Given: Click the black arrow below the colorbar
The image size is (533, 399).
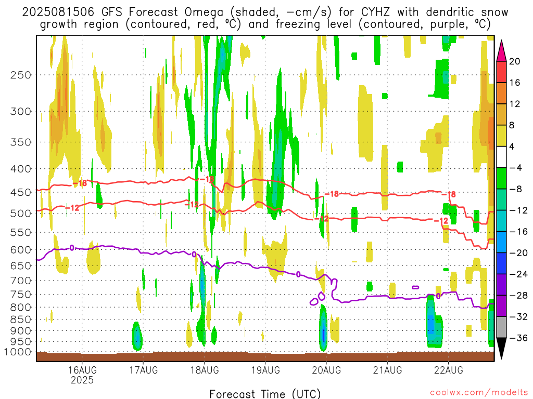Looking at the screenshot, I should [x=501, y=349].
